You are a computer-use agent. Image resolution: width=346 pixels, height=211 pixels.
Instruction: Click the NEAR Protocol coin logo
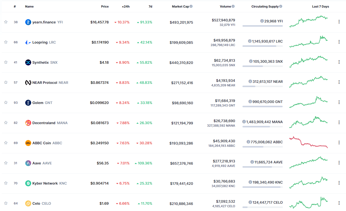coord(28,83)
